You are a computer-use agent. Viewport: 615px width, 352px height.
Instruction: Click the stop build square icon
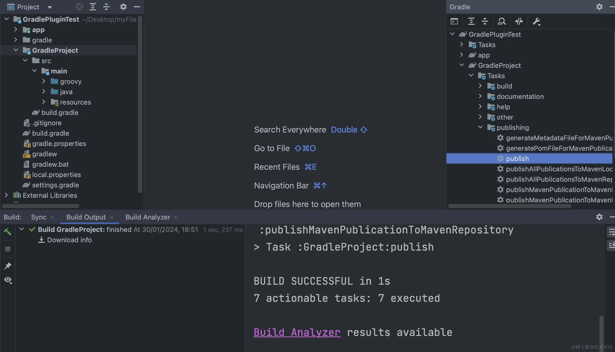[x=8, y=249]
